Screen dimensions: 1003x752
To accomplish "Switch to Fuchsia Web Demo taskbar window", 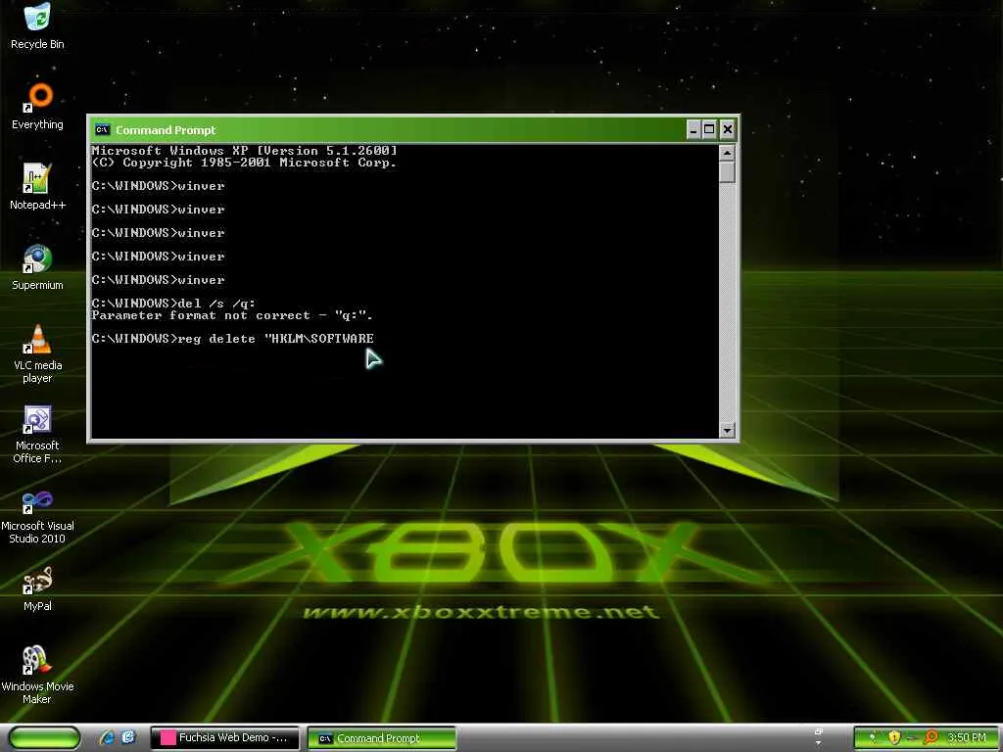I will pyautogui.click(x=224, y=738).
